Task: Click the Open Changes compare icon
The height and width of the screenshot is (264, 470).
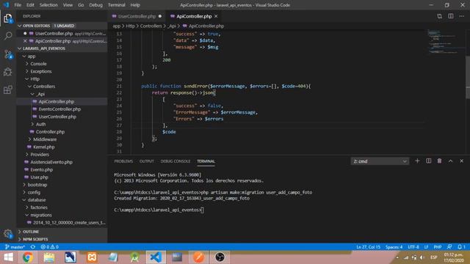Action: [x=439, y=16]
